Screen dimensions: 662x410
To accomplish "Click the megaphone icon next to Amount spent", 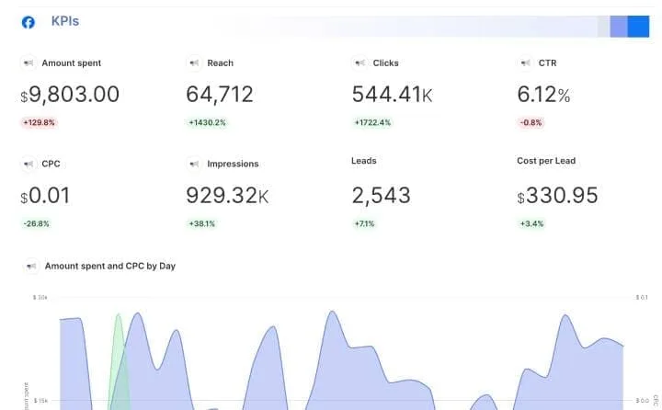I will pyautogui.click(x=29, y=63).
